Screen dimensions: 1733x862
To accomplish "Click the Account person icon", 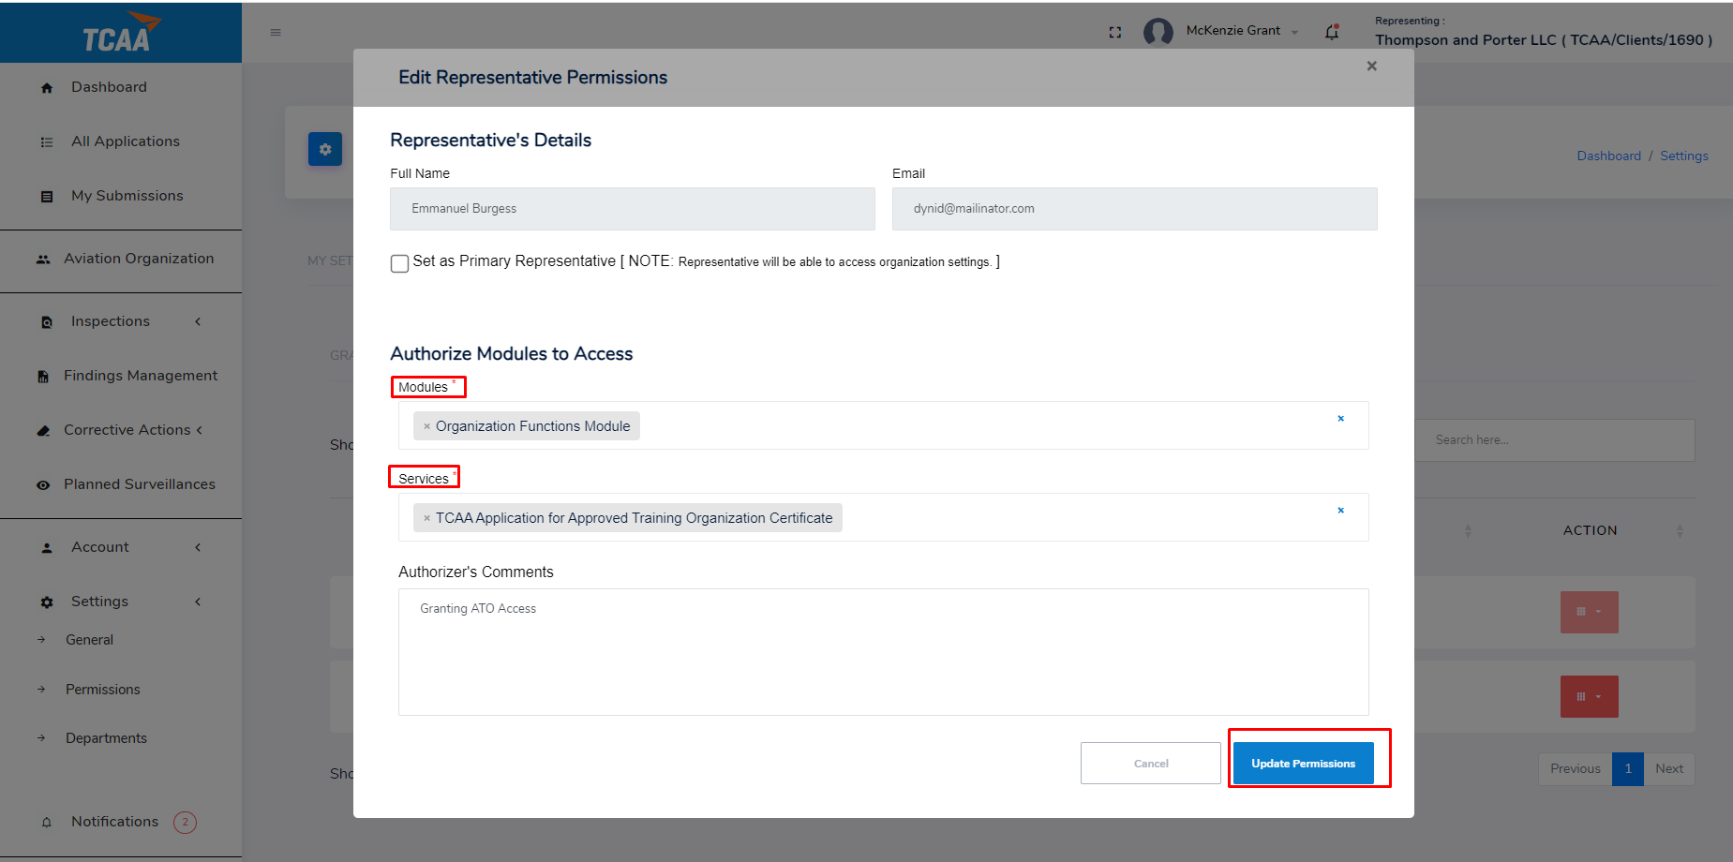I will click(47, 548).
